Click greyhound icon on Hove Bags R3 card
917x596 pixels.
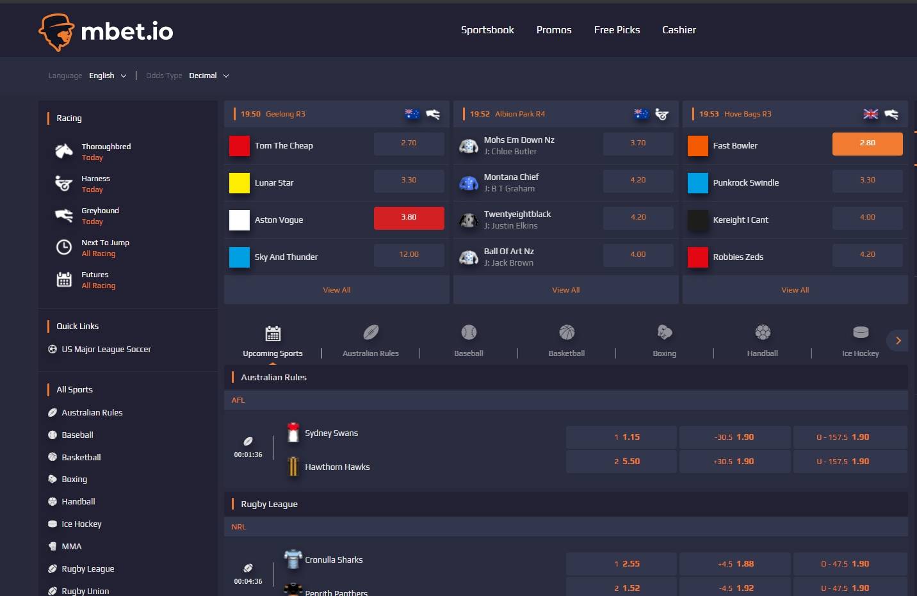[891, 114]
